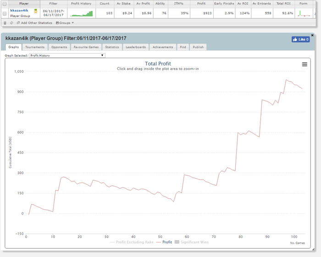321x257 pixels.
Task: Sort by the Profit column header
Action: tap(201, 4)
